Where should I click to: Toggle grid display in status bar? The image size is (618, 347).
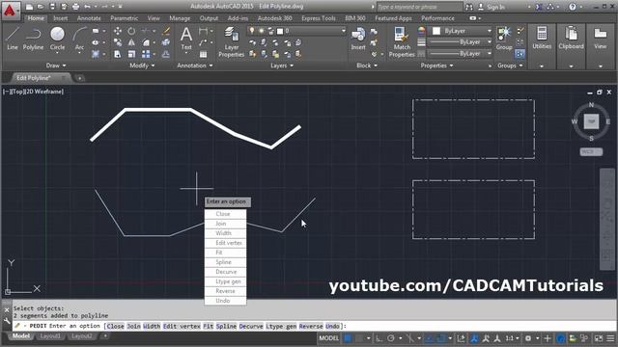point(348,338)
